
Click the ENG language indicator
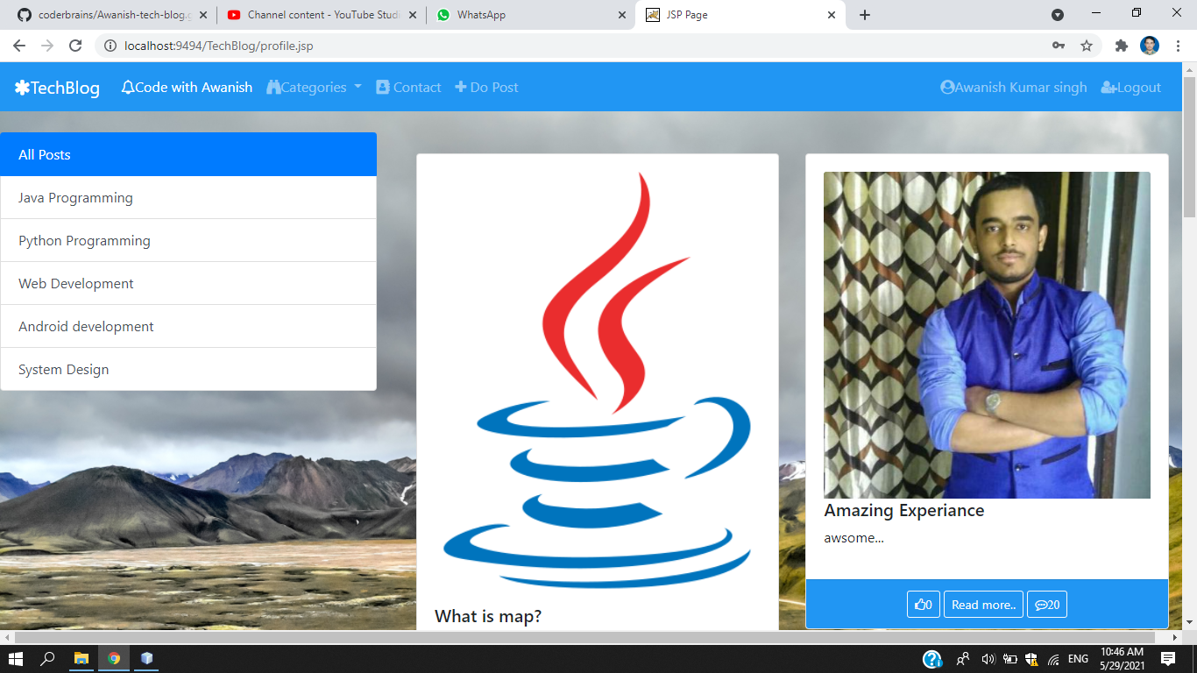(1078, 659)
